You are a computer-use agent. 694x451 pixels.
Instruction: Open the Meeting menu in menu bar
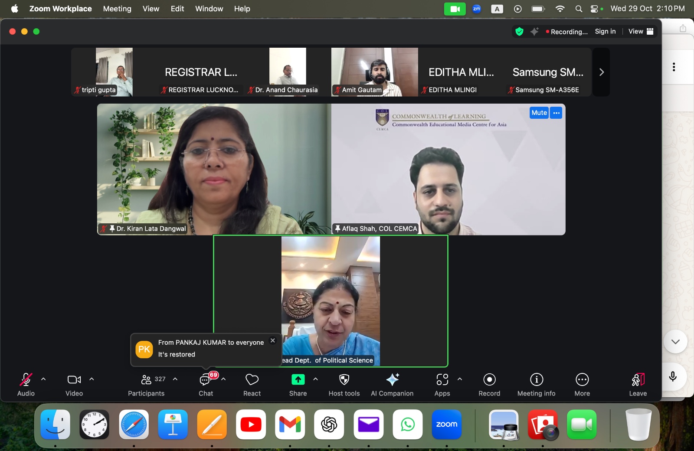coord(117,9)
